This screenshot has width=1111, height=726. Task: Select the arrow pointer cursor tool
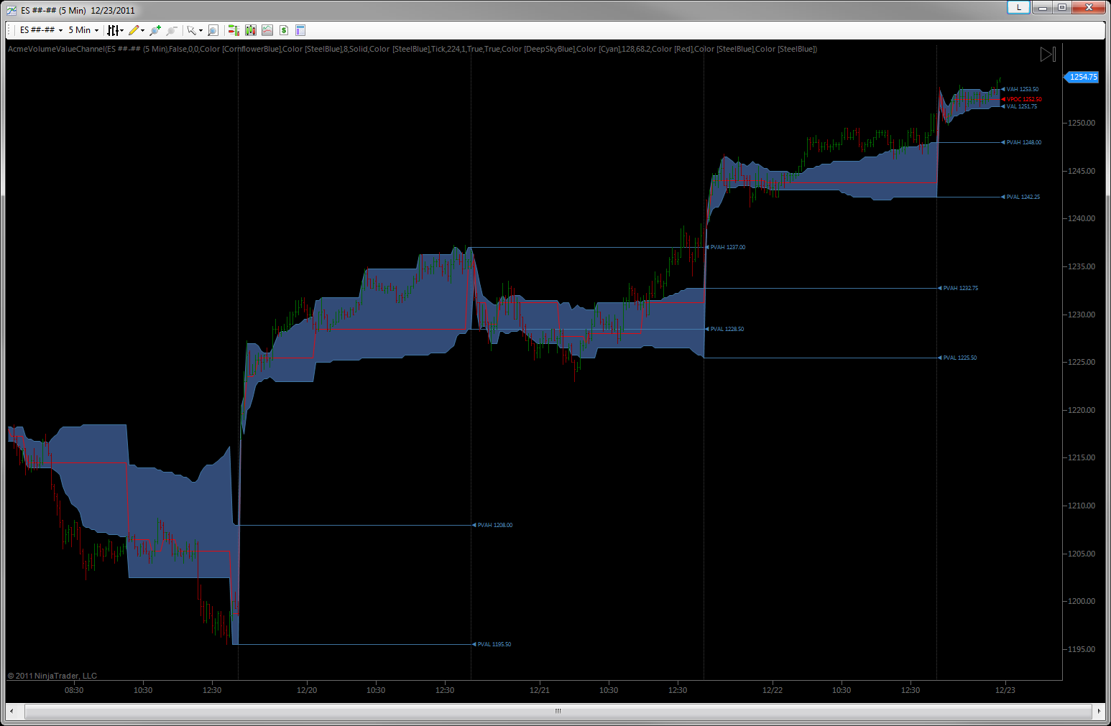pyautogui.click(x=193, y=30)
